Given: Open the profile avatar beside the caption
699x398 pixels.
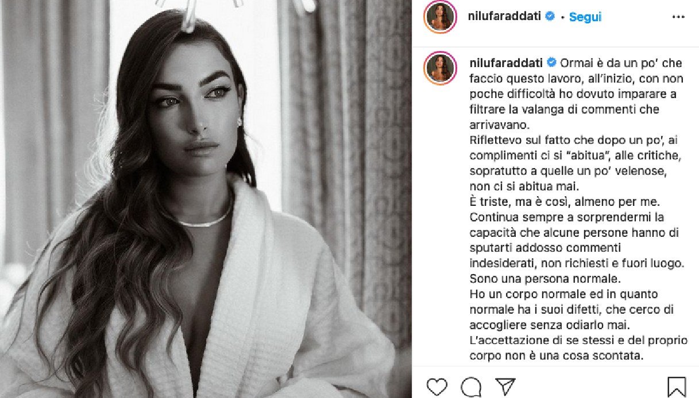Looking at the screenshot, I should click(440, 69).
